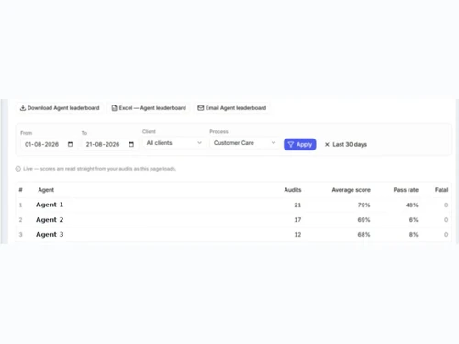
Task: Open calendar picker in To date field
Action: tap(131, 144)
